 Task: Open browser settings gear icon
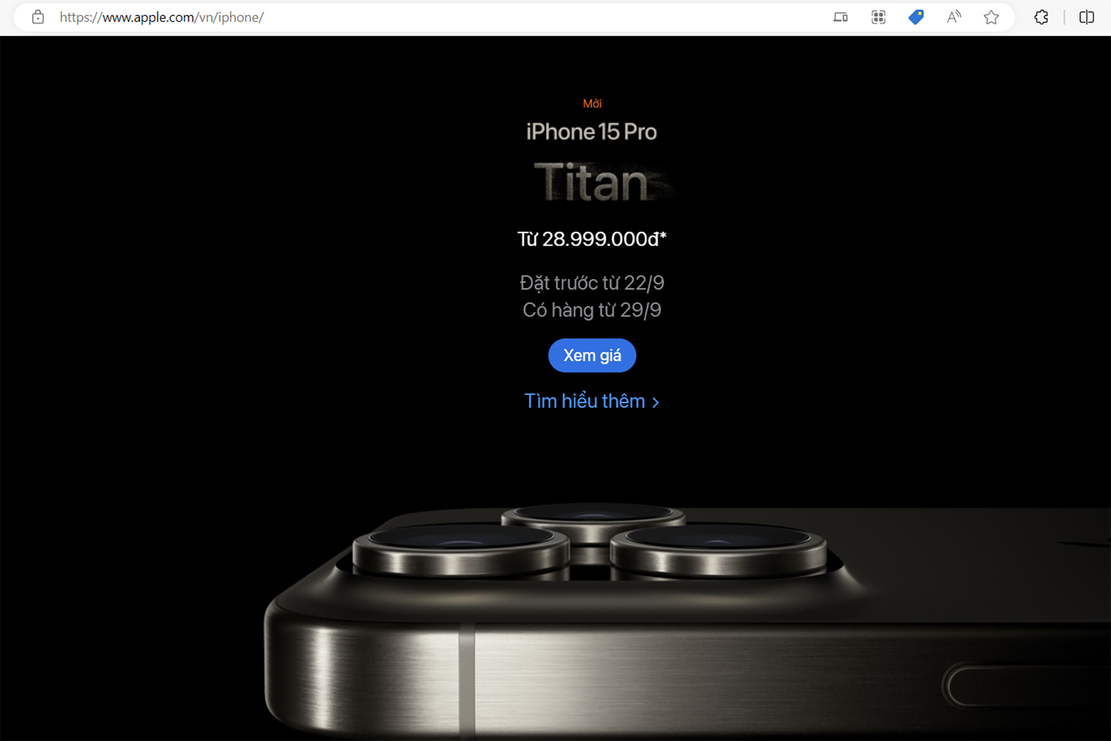click(x=1038, y=17)
